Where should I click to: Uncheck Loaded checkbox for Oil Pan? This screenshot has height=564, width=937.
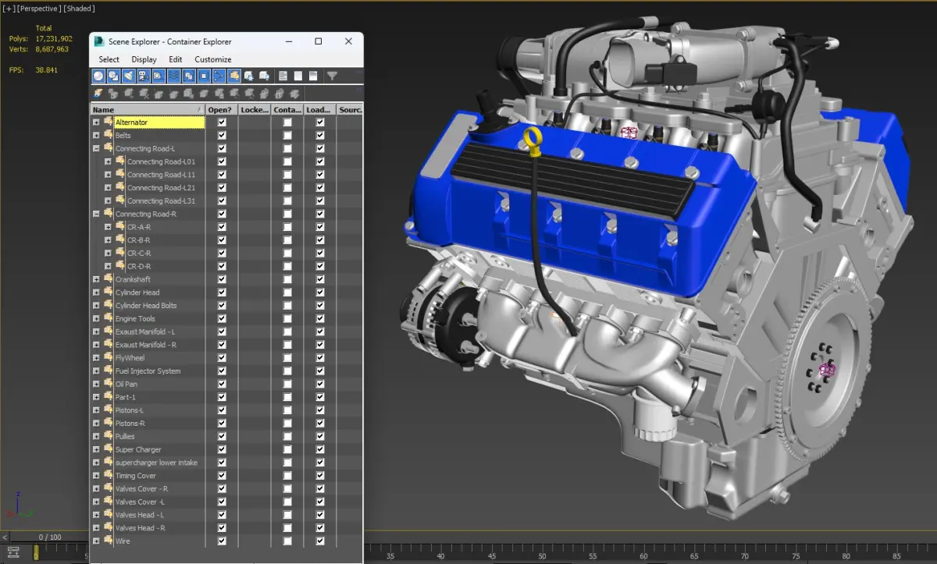point(320,384)
